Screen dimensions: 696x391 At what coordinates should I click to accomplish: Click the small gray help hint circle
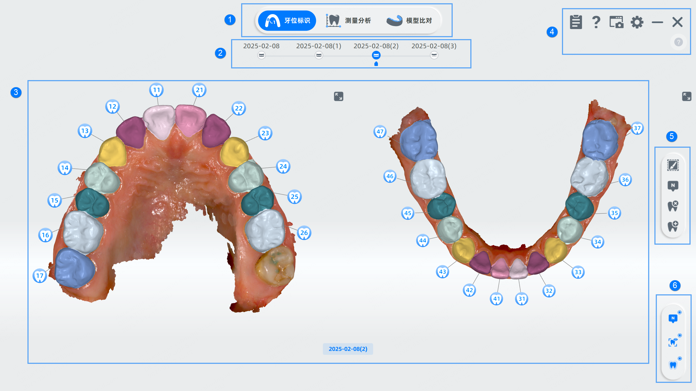(678, 42)
